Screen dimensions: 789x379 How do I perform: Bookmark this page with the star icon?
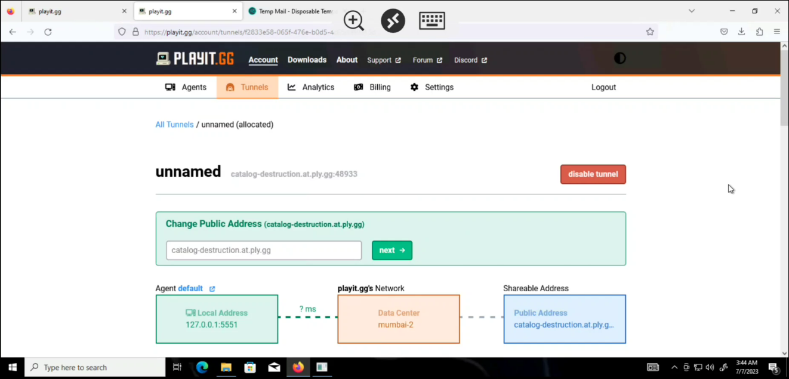click(650, 32)
